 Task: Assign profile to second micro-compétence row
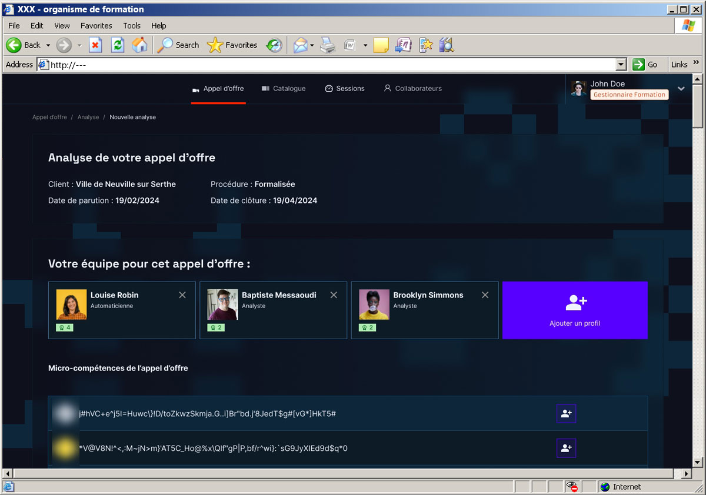pos(566,448)
